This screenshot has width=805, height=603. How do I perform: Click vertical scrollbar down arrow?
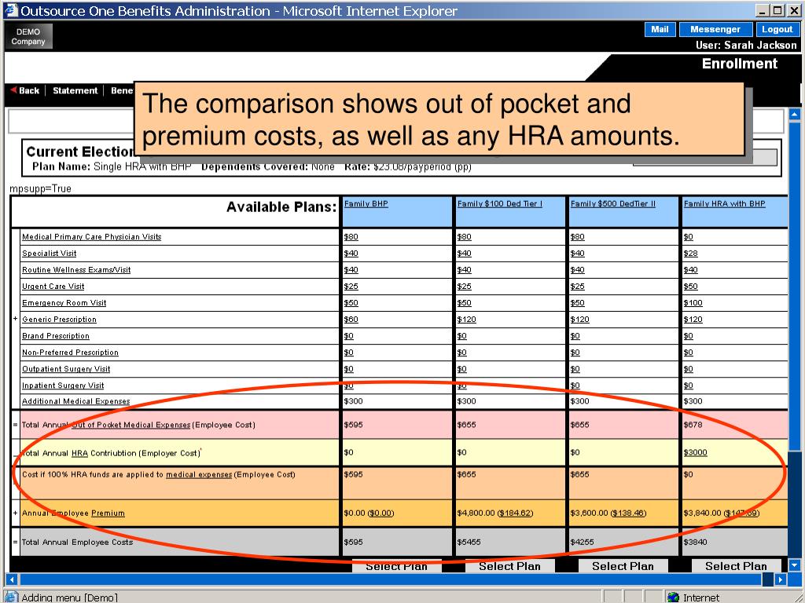pos(794,565)
